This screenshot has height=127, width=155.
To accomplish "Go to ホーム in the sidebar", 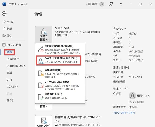I will point(10,22).
